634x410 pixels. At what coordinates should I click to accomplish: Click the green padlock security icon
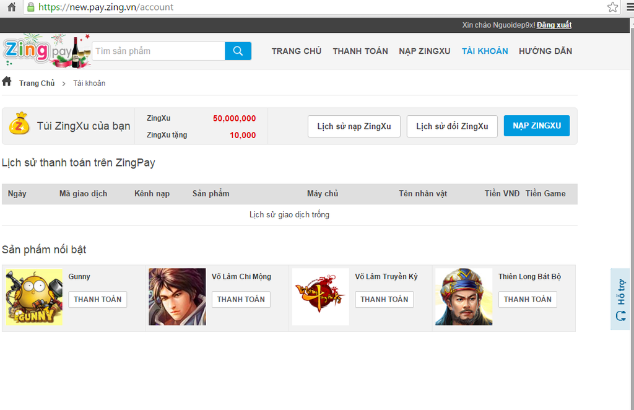tap(30, 7)
